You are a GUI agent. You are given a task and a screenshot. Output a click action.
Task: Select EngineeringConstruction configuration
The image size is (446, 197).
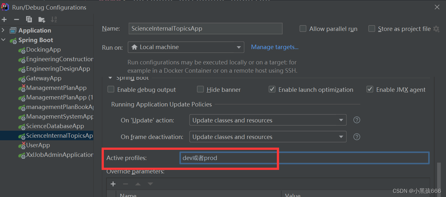[x=60, y=59]
